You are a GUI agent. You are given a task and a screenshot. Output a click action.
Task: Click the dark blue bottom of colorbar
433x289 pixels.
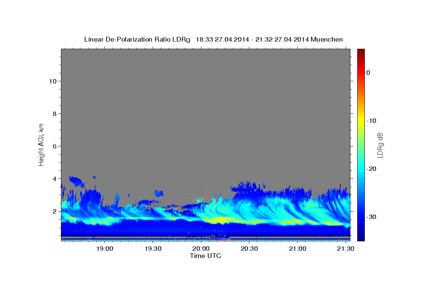(x=361, y=237)
